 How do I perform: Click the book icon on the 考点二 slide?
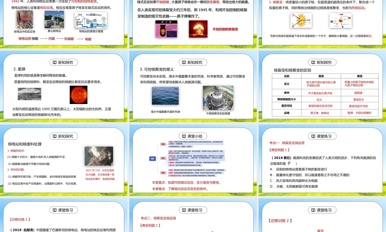(184, 210)
